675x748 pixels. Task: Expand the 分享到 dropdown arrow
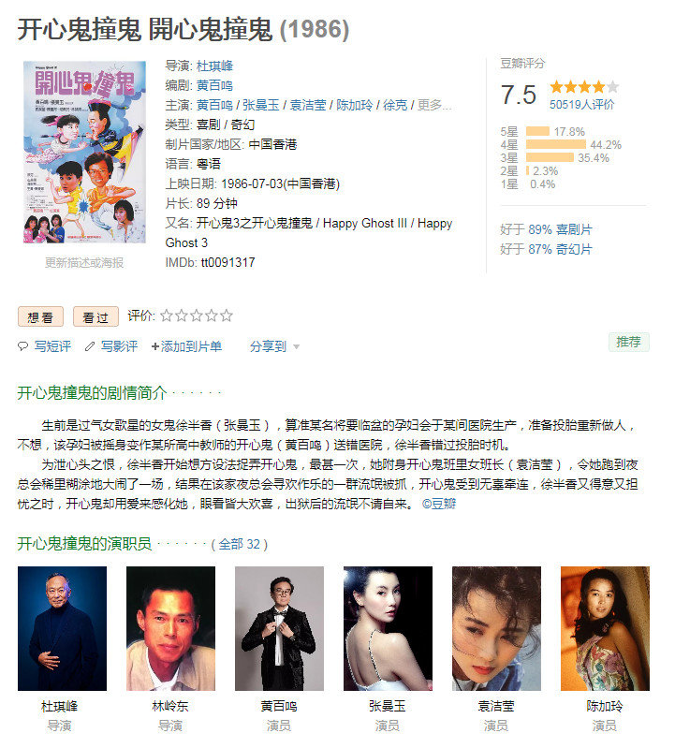pos(296,346)
